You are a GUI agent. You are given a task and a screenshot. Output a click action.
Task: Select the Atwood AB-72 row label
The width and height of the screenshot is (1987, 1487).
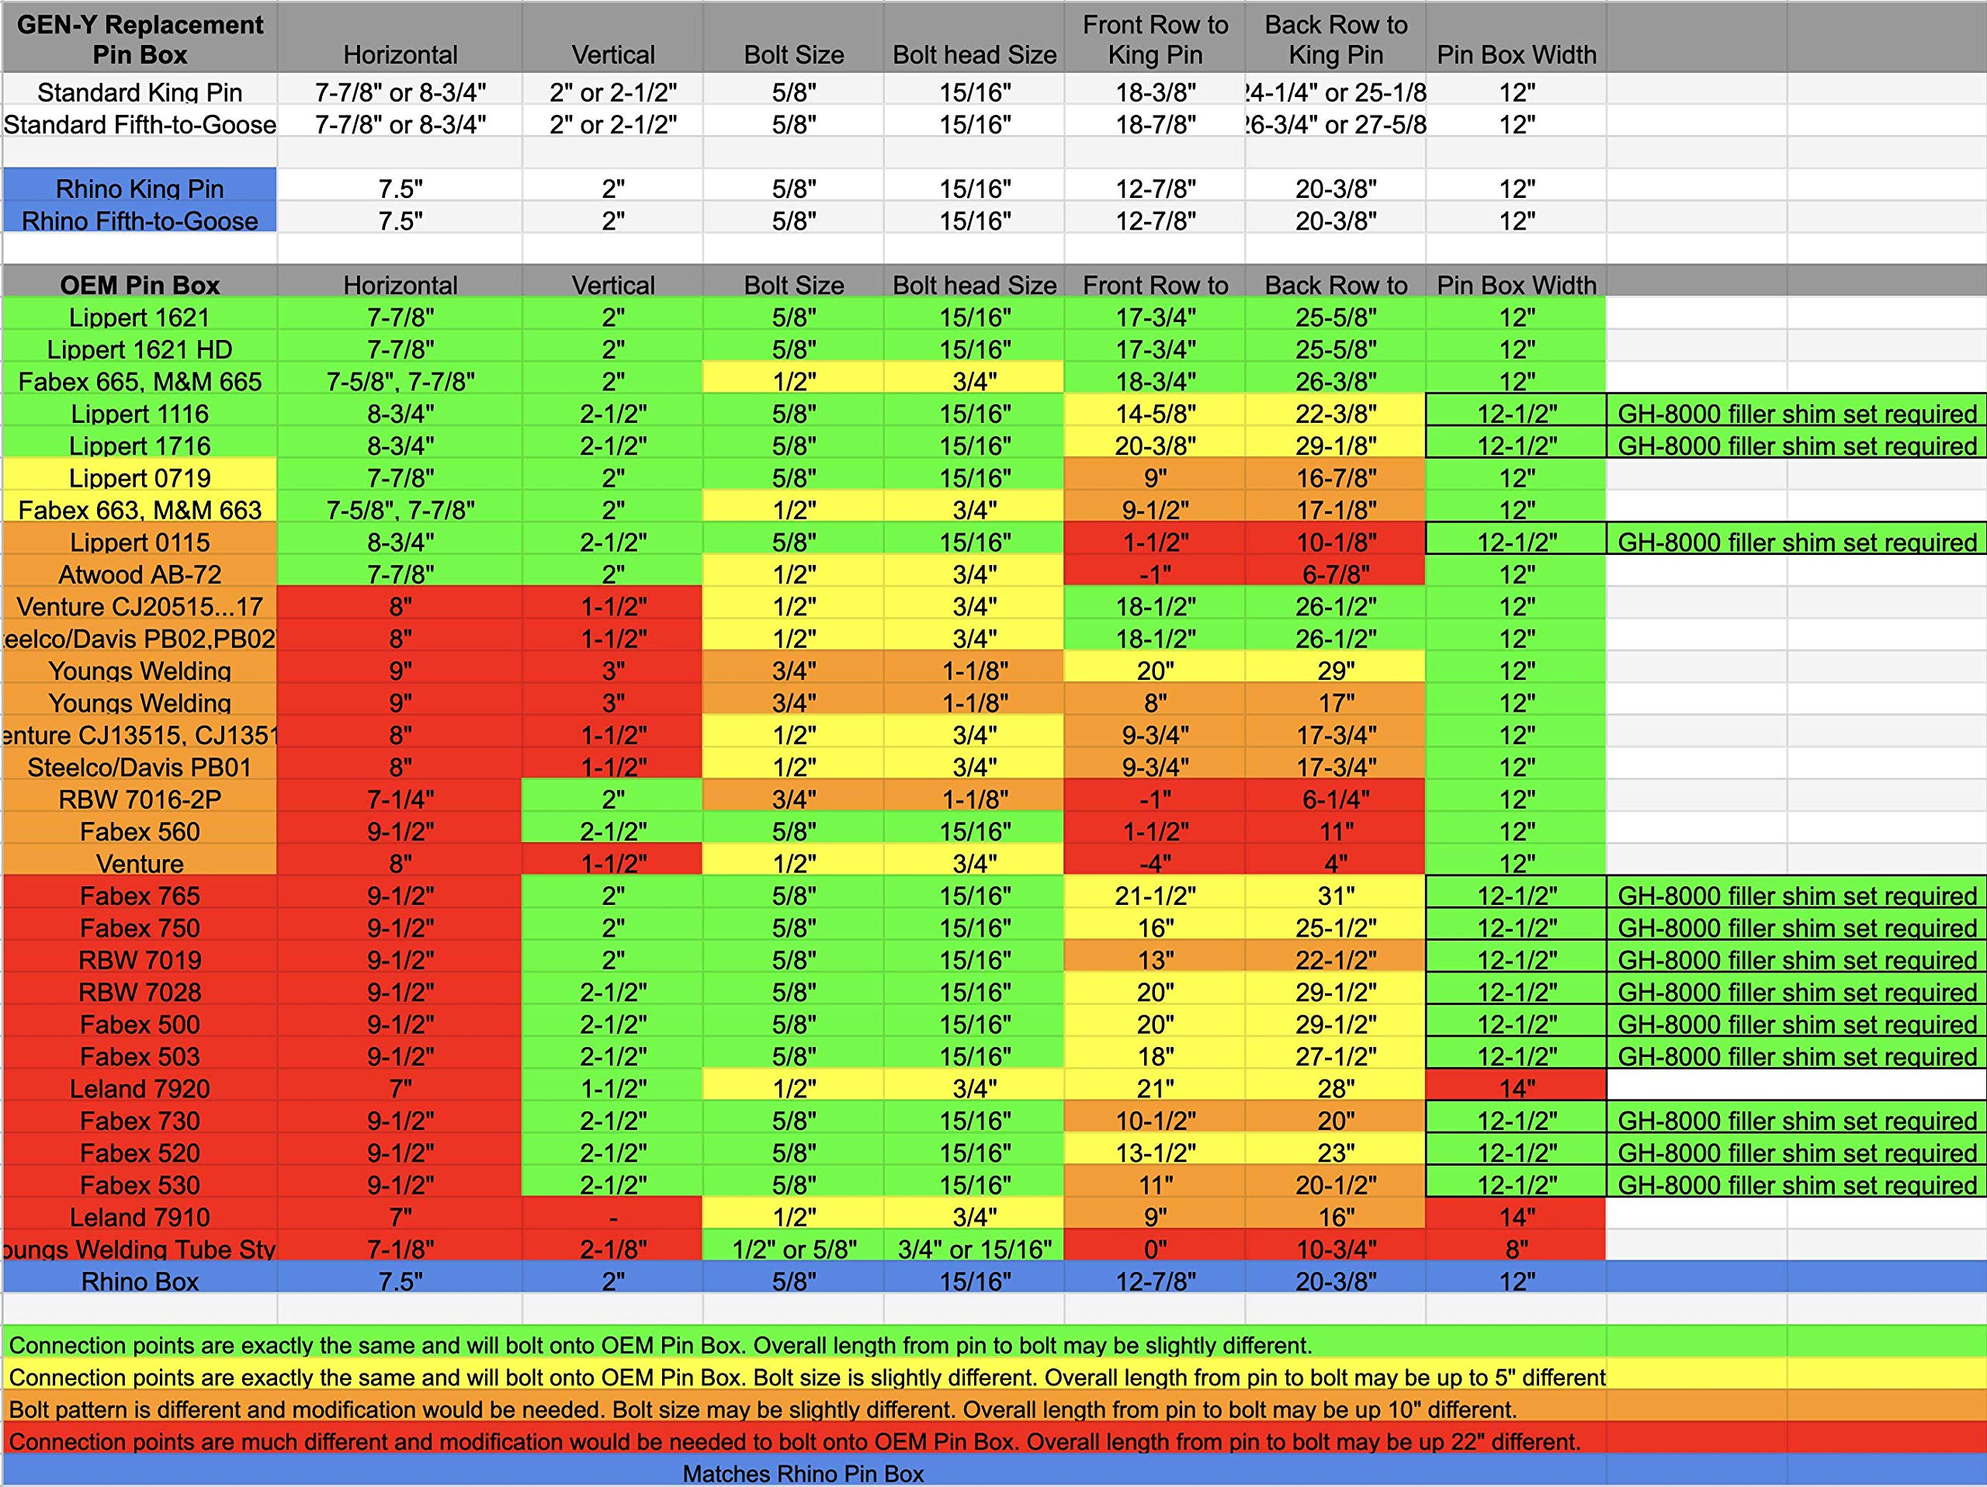[x=139, y=574]
